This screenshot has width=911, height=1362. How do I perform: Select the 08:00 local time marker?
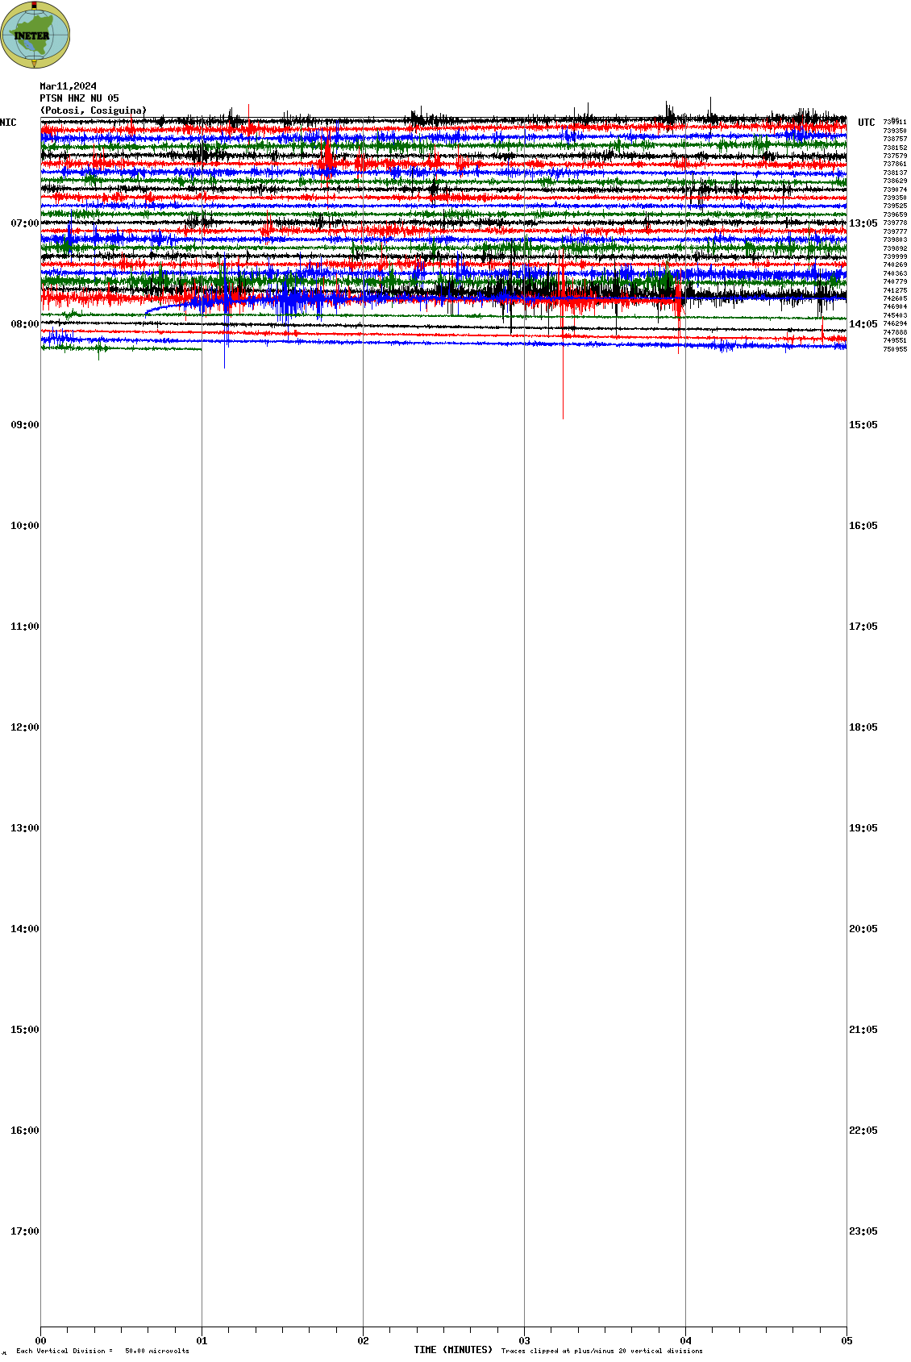click(x=24, y=324)
